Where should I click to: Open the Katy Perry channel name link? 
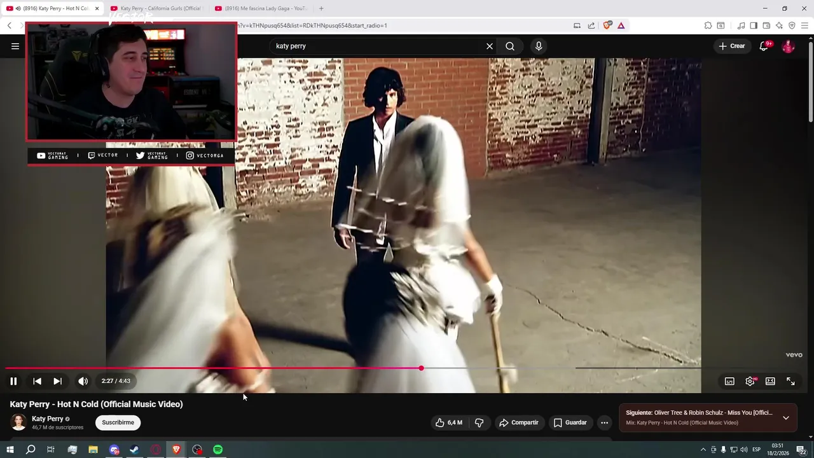[x=48, y=419]
